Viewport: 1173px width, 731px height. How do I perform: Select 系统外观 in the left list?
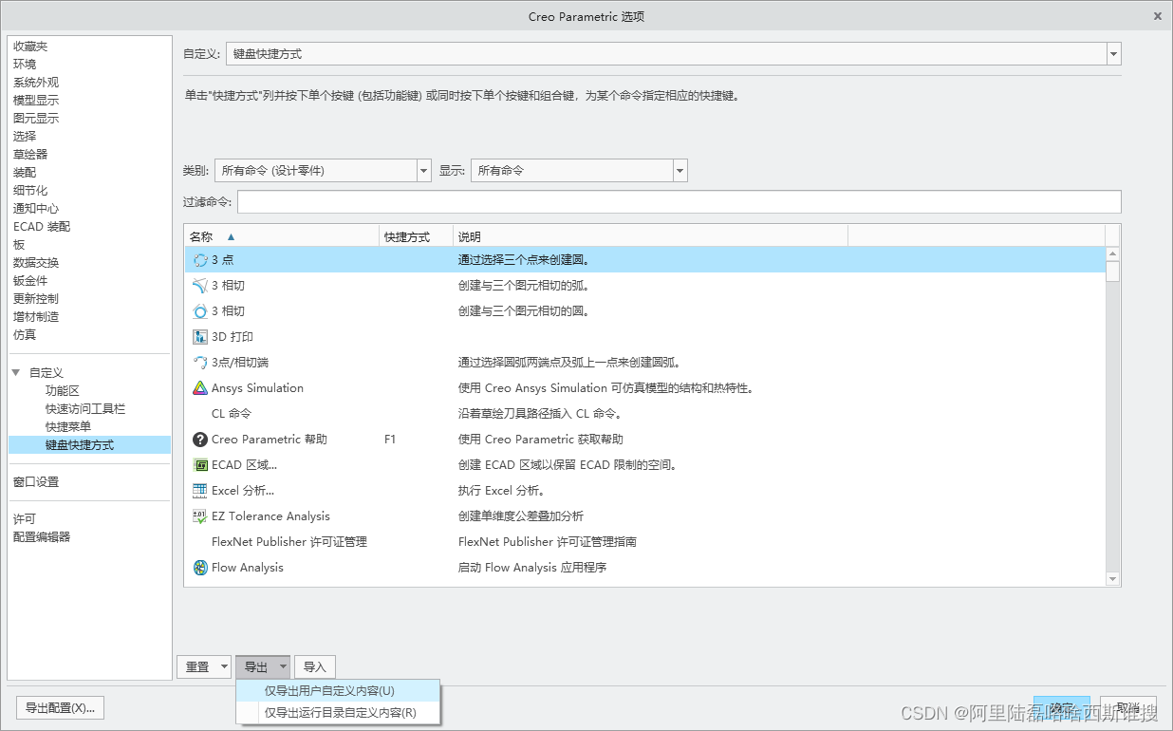(36, 83)
